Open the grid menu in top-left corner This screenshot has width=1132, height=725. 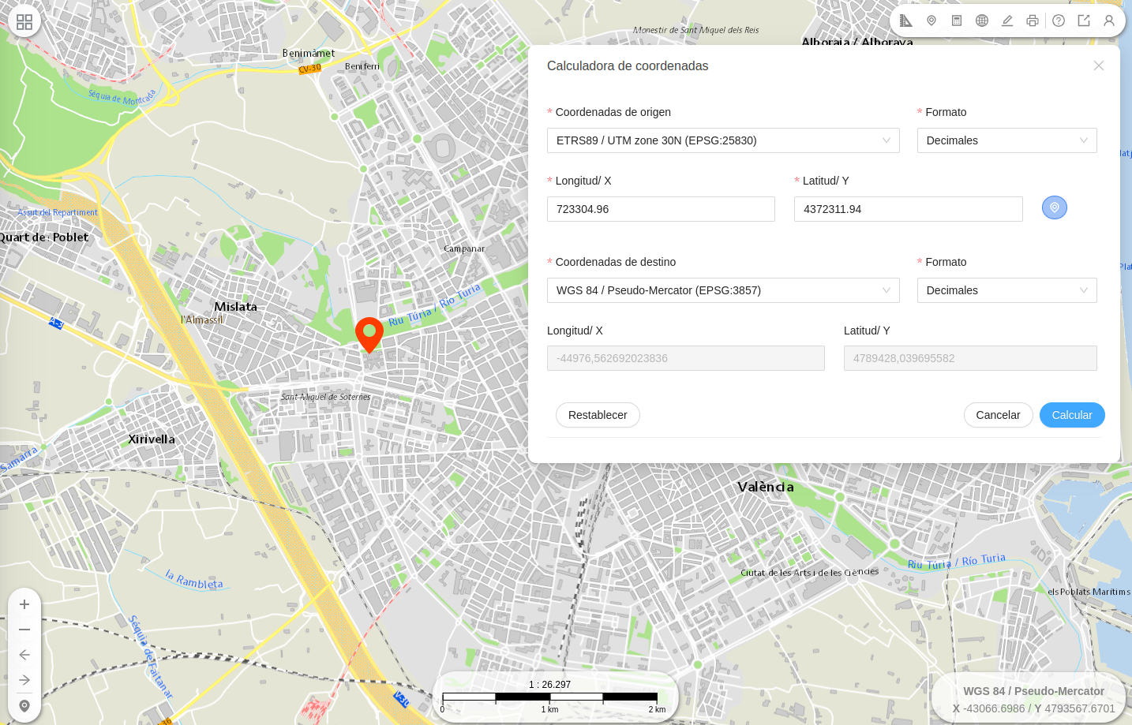[24, 22]
